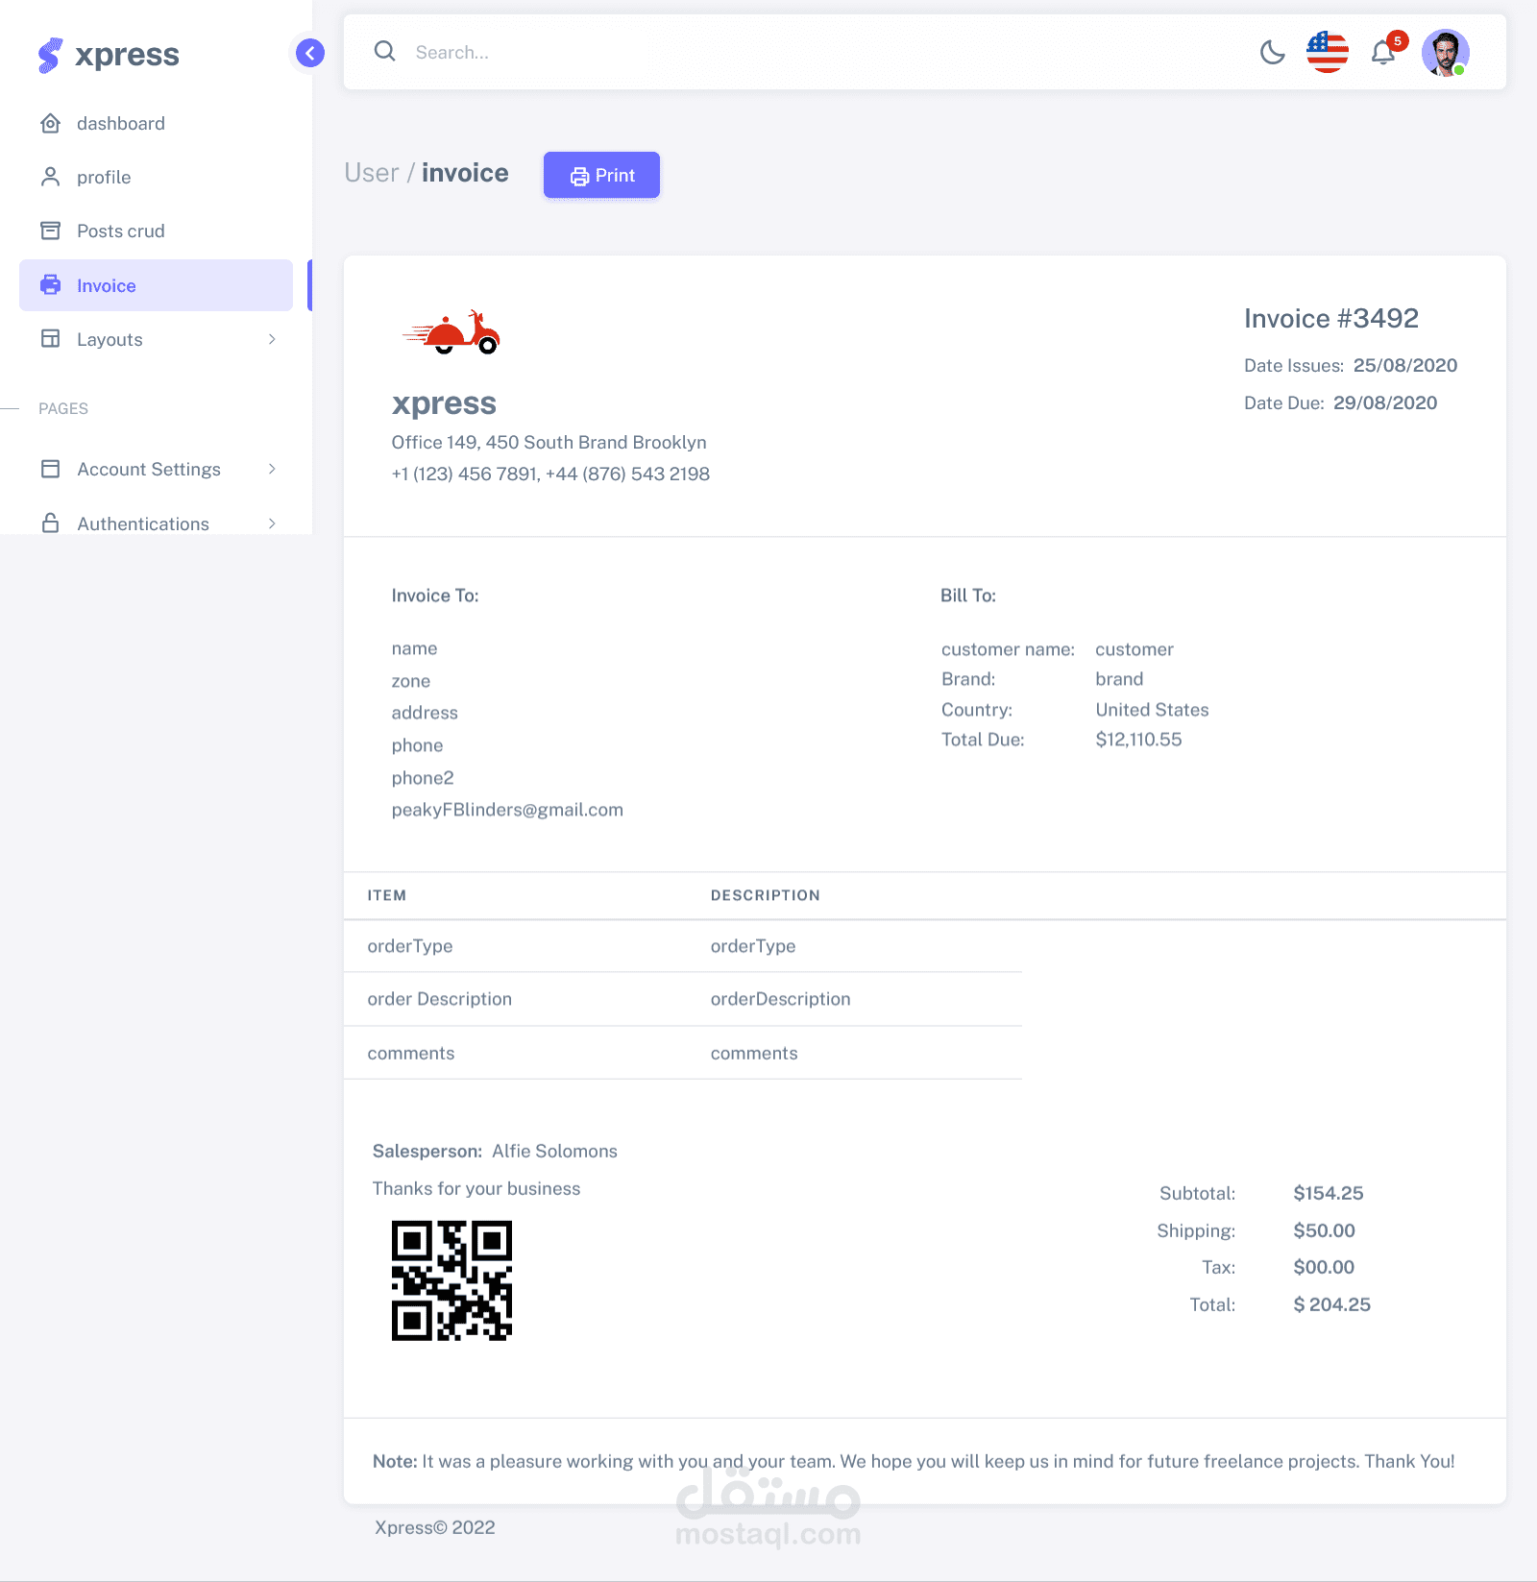The height and width of the screenshot is (1582, 1537).
Task: Click the Posts crud archive icon
Action: pyautogui.click(x=51, y=231)
